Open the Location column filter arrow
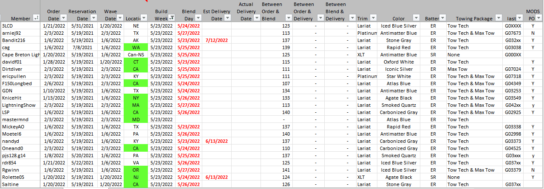 pyautogui.click(x=144, y=18)
